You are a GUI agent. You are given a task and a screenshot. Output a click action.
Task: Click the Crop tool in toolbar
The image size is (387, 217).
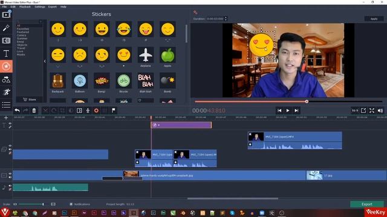click(x=62, y=110)
